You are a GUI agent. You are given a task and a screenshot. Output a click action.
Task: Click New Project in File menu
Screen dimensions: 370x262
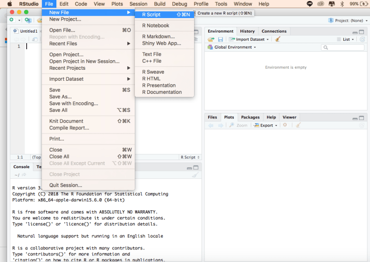coord(88,19)
